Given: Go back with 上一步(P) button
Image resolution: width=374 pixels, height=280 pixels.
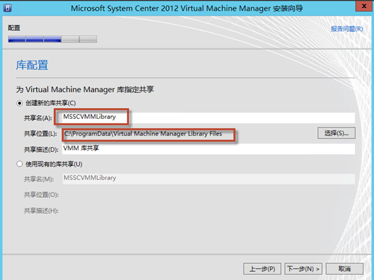Looking at the screenshot, I should (x=262, y=269).
